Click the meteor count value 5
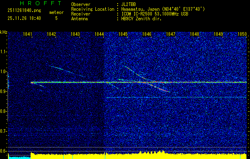This screenshot has width=250, height=159. point(56,18)
